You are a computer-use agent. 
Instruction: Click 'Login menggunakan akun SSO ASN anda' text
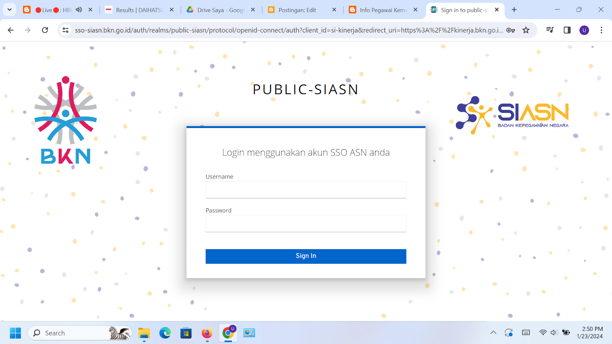click(x=306, y=153)
